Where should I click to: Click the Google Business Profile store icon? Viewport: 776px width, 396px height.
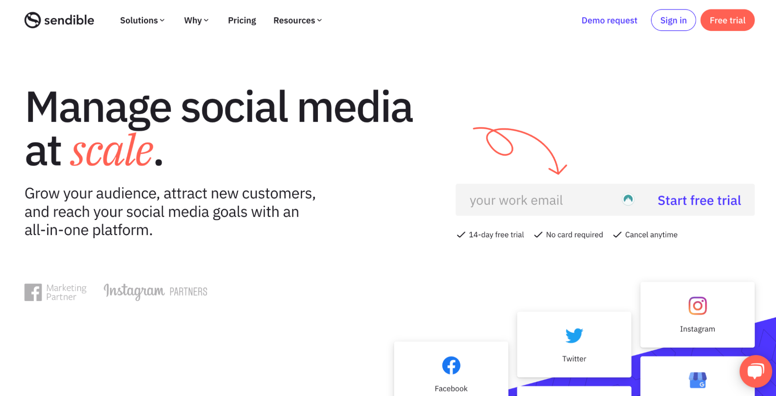coord(697,380)
